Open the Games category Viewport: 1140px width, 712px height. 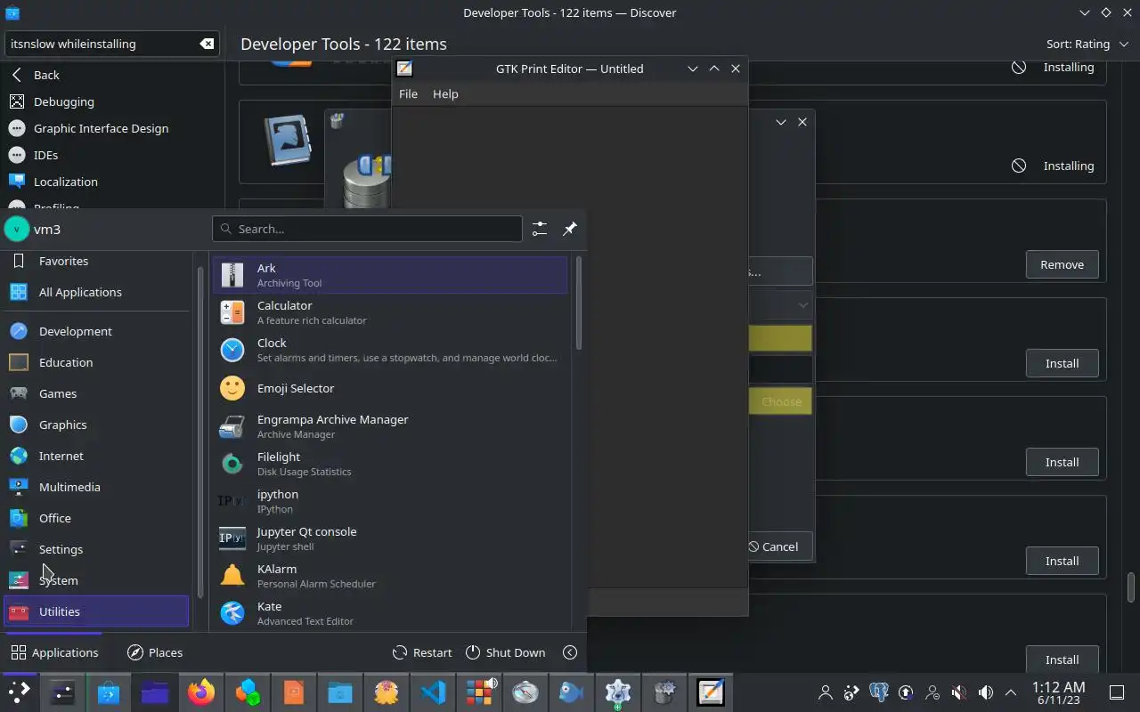(96, 393)
